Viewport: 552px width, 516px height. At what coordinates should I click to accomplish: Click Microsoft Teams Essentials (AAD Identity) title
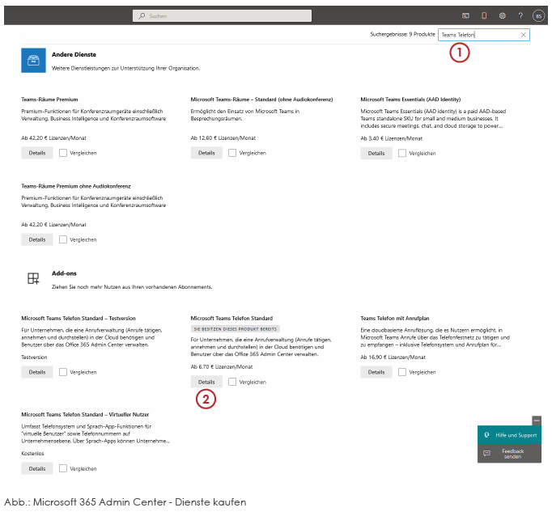pyautogui.click(x=410, y=99)
